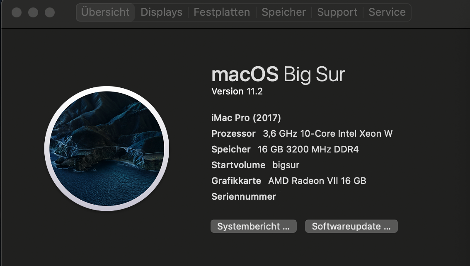Image resolution: width=470 pixels, height=266 pixels.
Task: Click the Systembericht button
Action: (x=253, y=226)
